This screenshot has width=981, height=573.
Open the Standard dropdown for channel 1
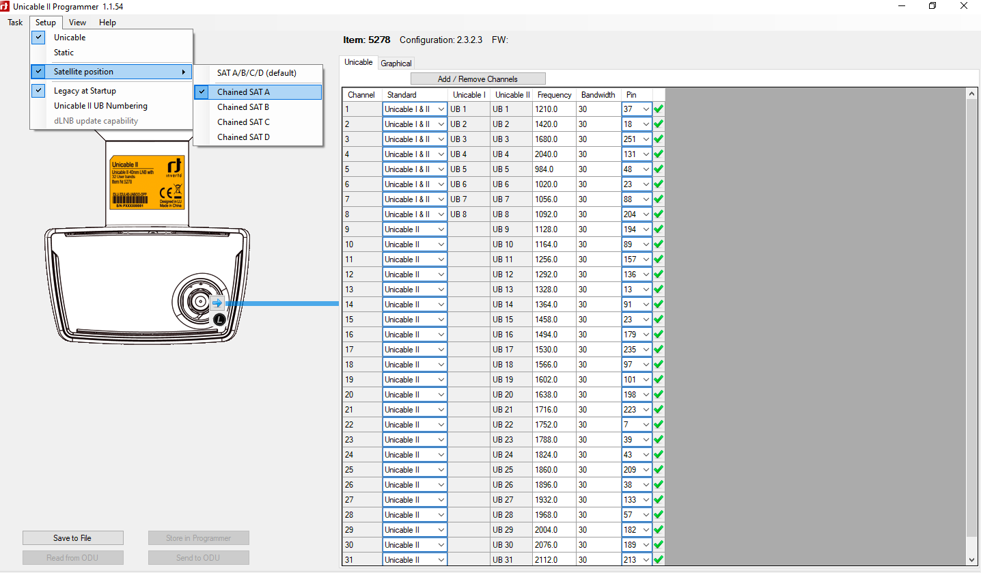point(441,109)
